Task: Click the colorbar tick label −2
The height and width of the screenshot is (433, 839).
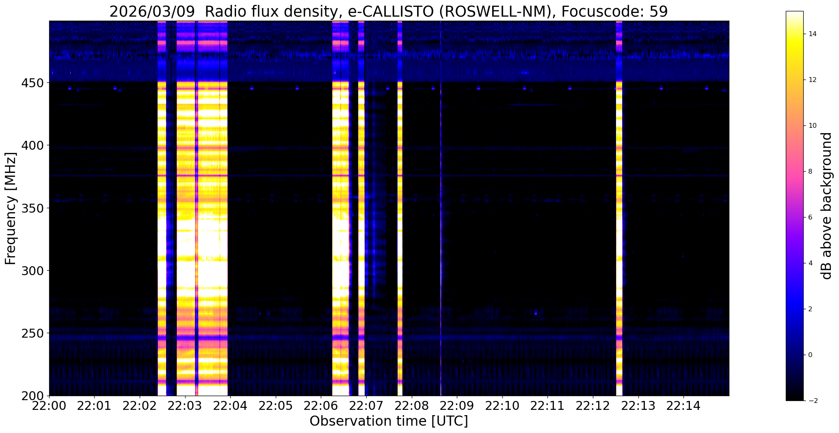Action: click(x=813, y=401)
